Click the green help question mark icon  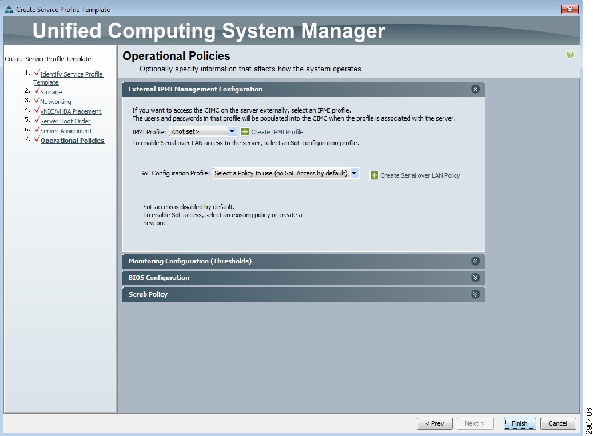pyautogui.click(x=570, y=54)
